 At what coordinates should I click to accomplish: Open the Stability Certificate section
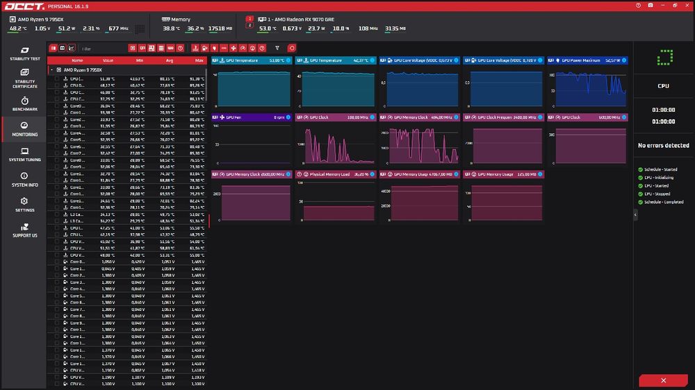[25, 78]
